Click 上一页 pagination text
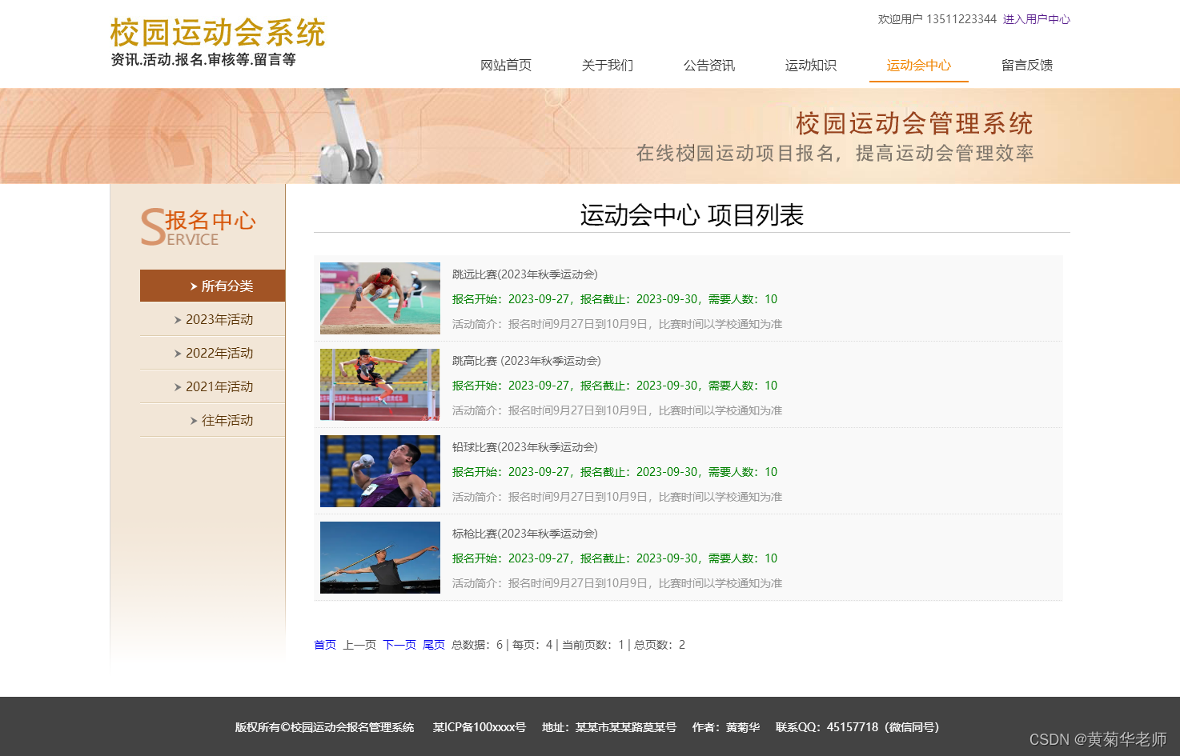 [359, 645]
